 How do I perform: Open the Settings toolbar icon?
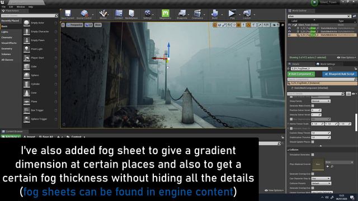tap(148, 13)
